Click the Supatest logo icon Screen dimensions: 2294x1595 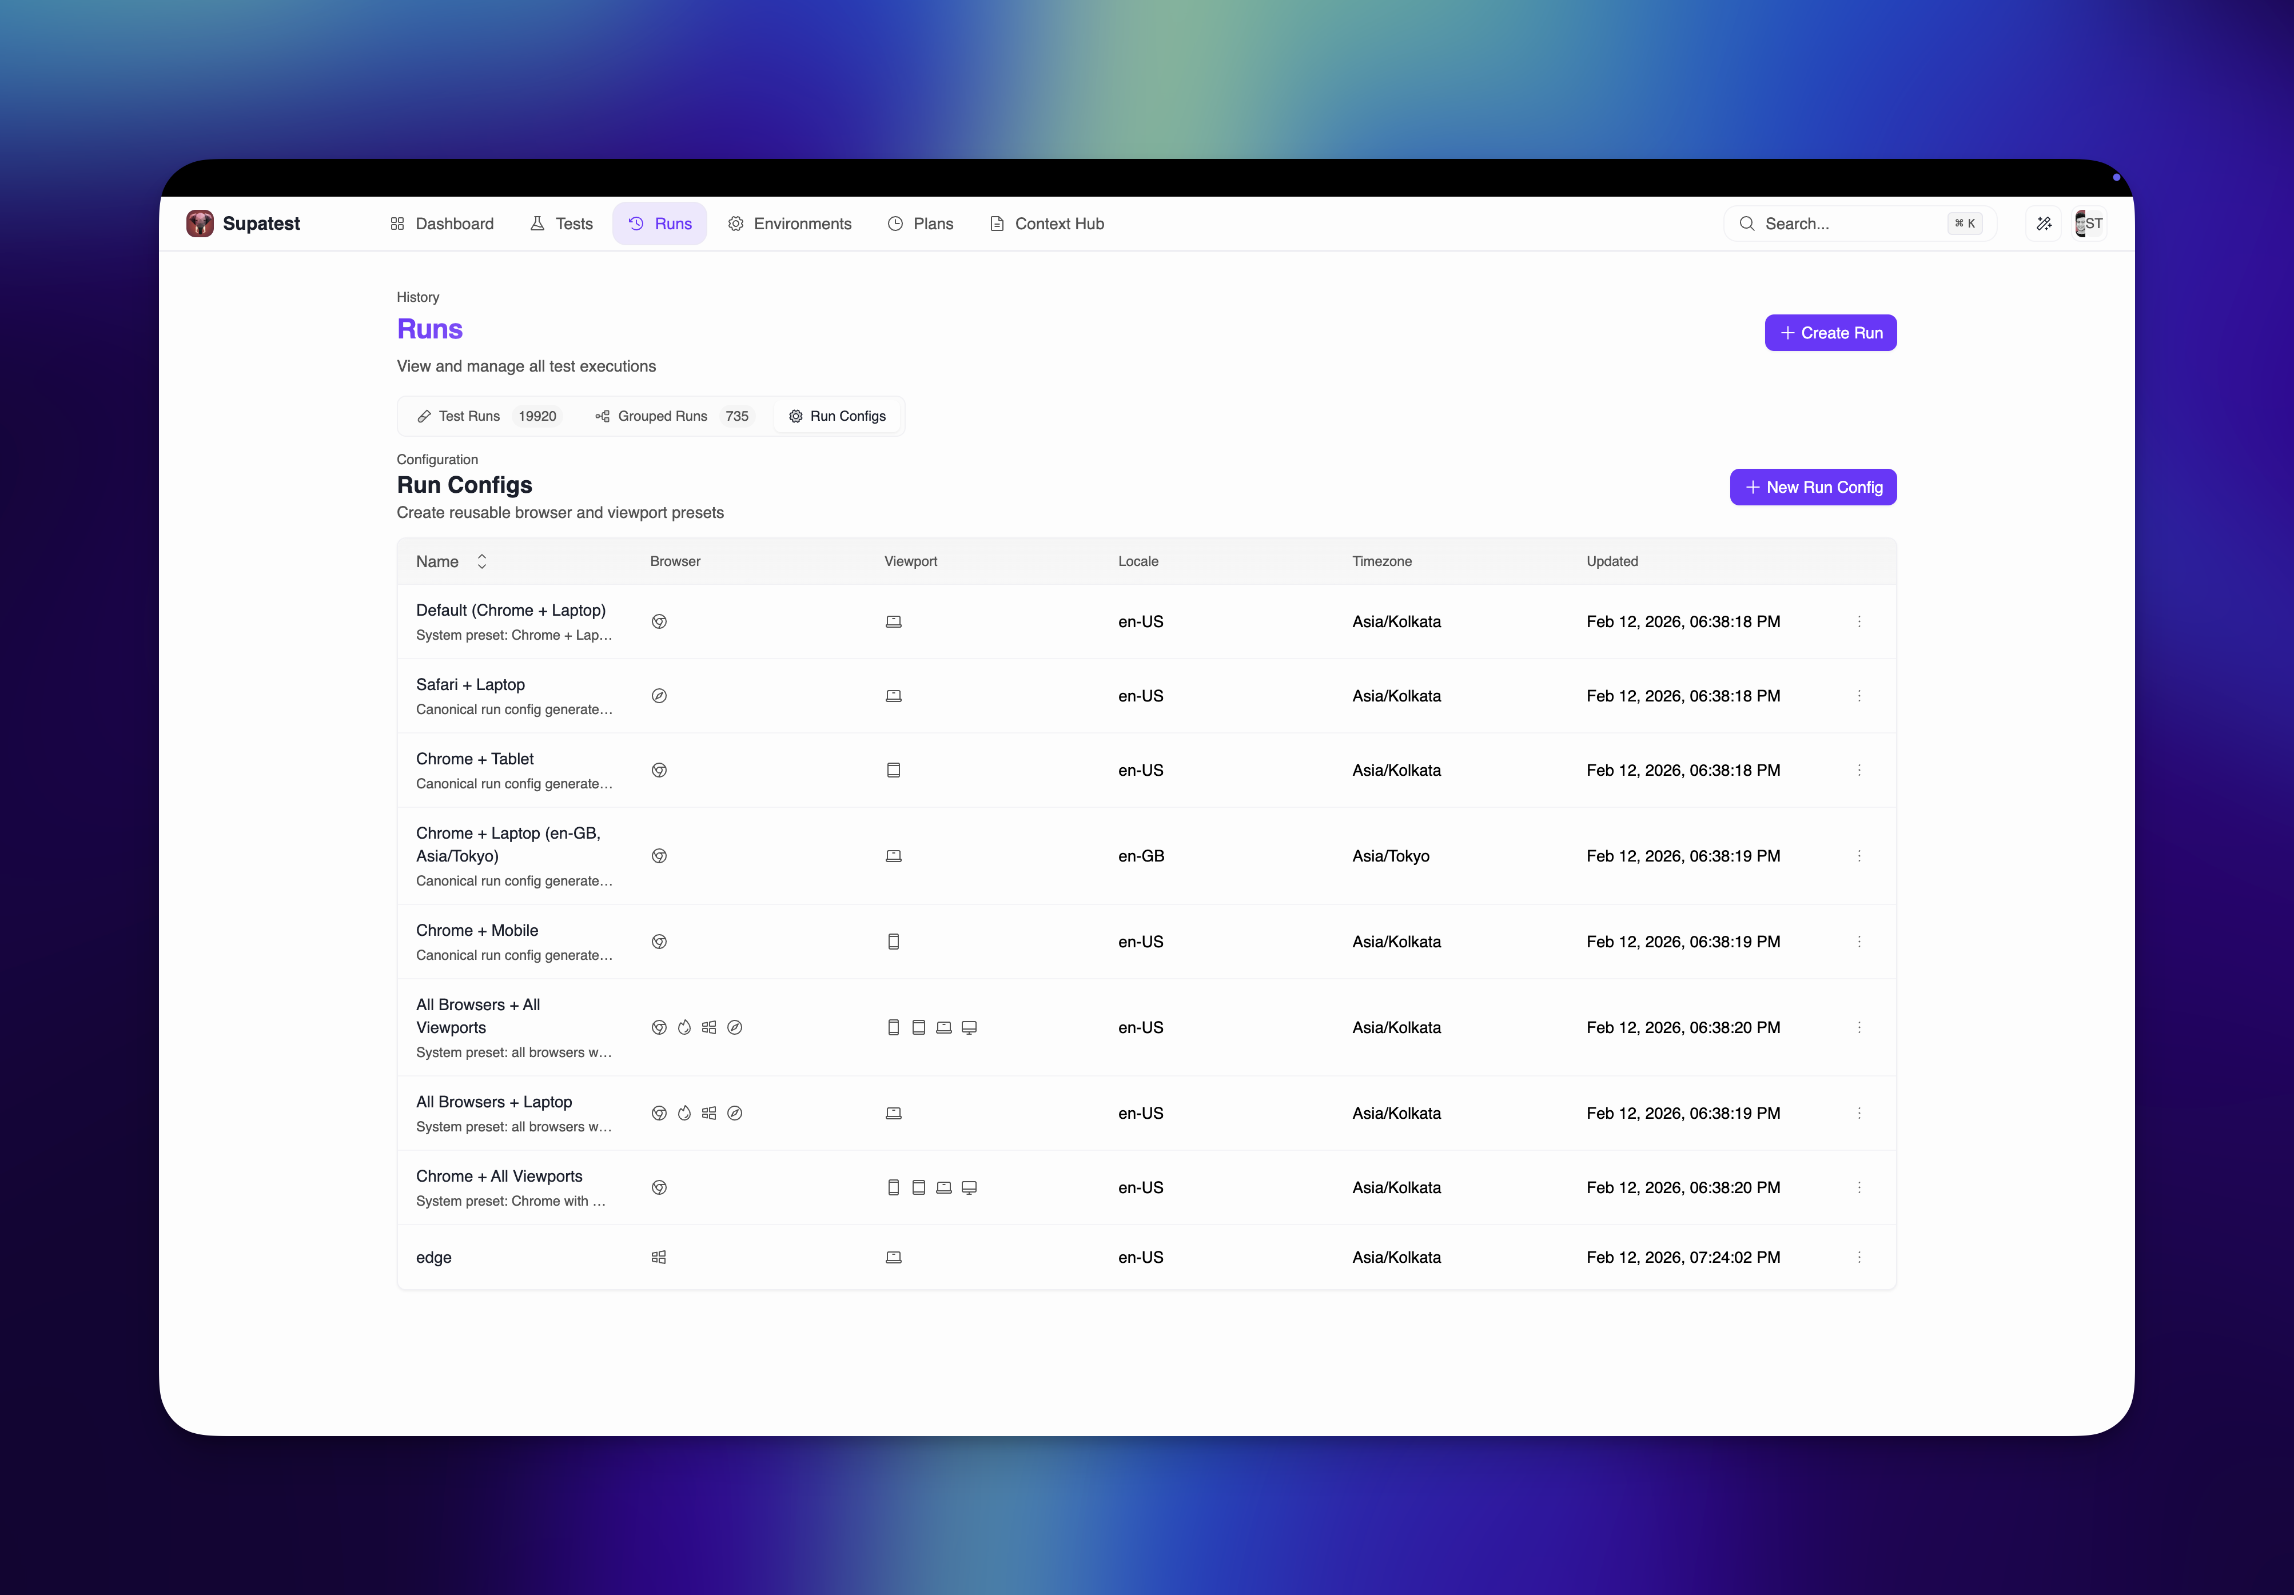click(x=200, y=224)
